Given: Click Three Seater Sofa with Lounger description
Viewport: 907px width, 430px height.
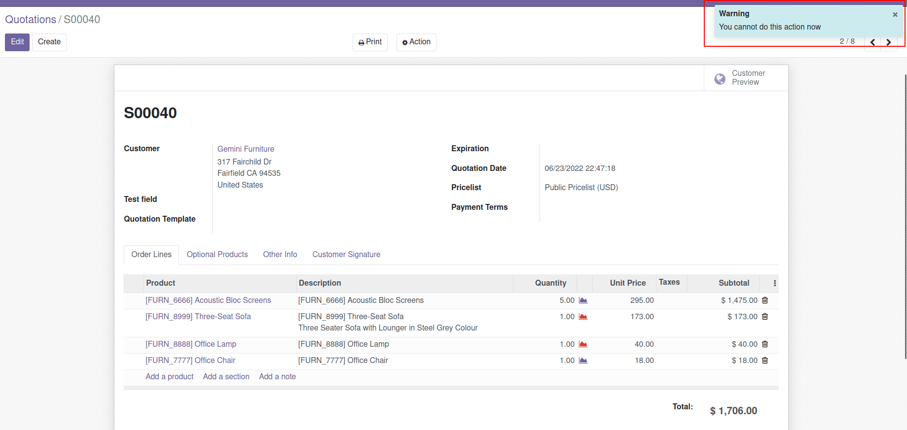Looking at the screenshot, I should coord(388,328).
